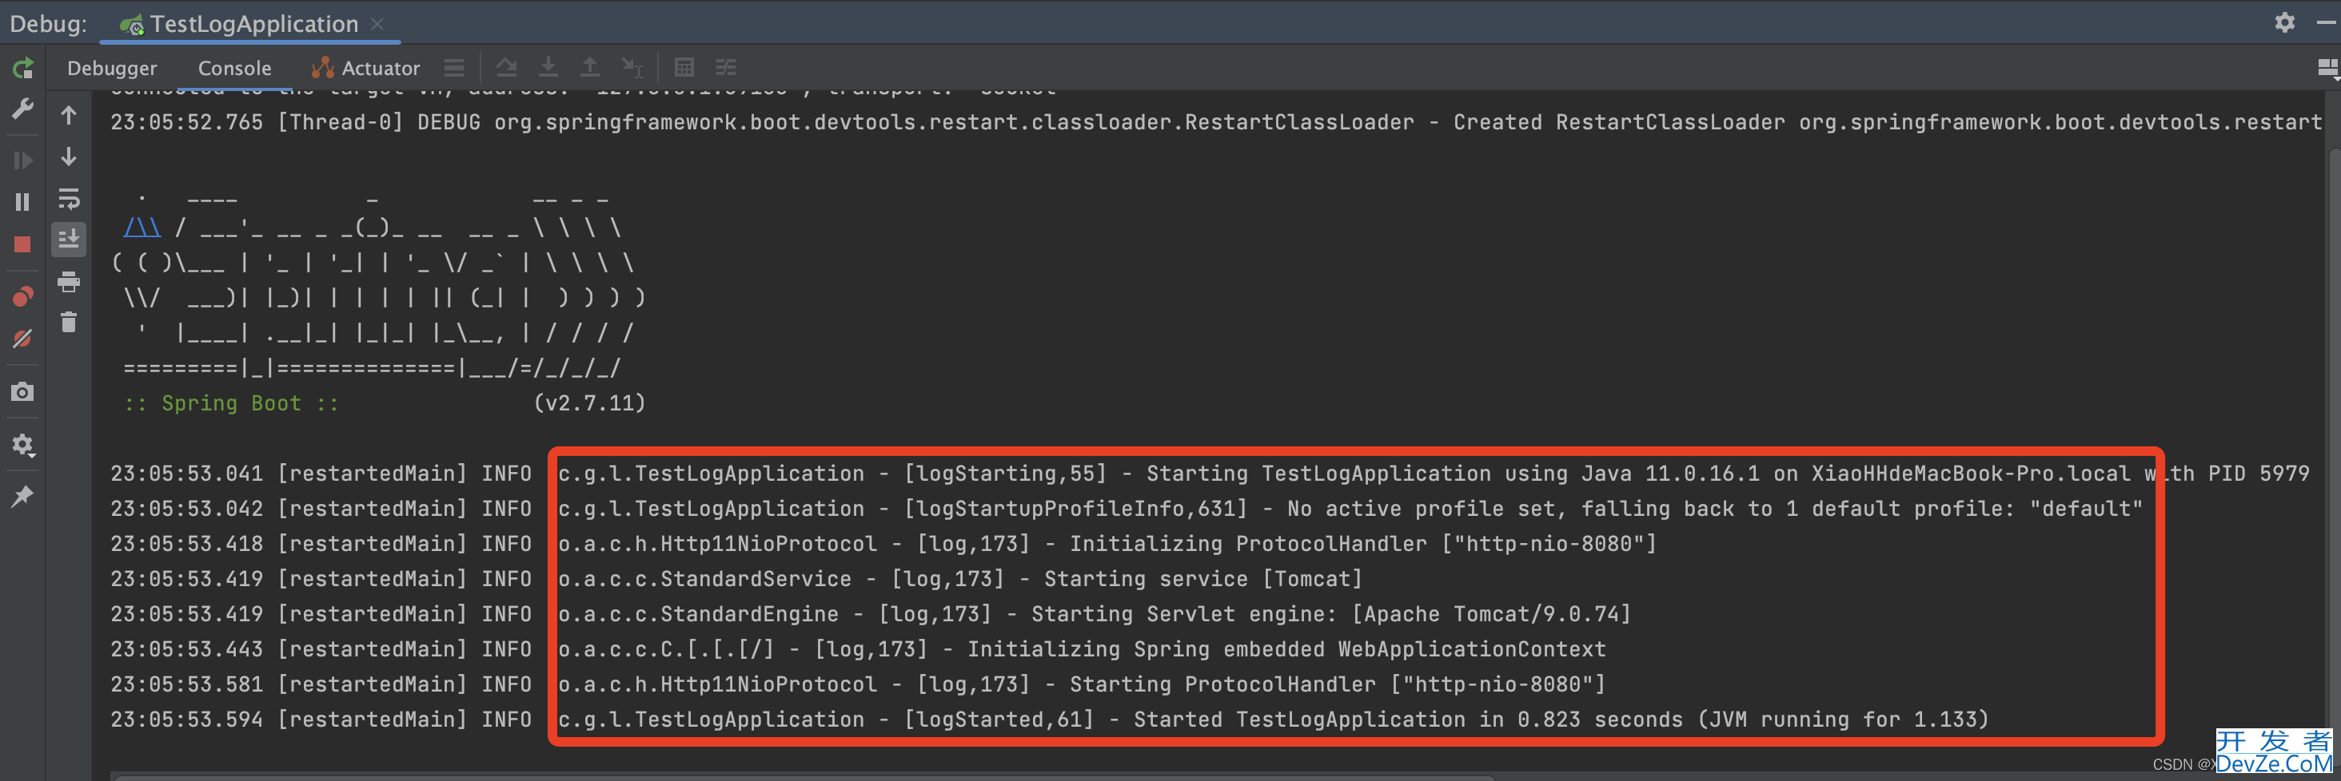Viewport: 2341px width, 781px height.
Task: Click the 'Starting service [Tomcat]' log line
Action: point(737,580)
